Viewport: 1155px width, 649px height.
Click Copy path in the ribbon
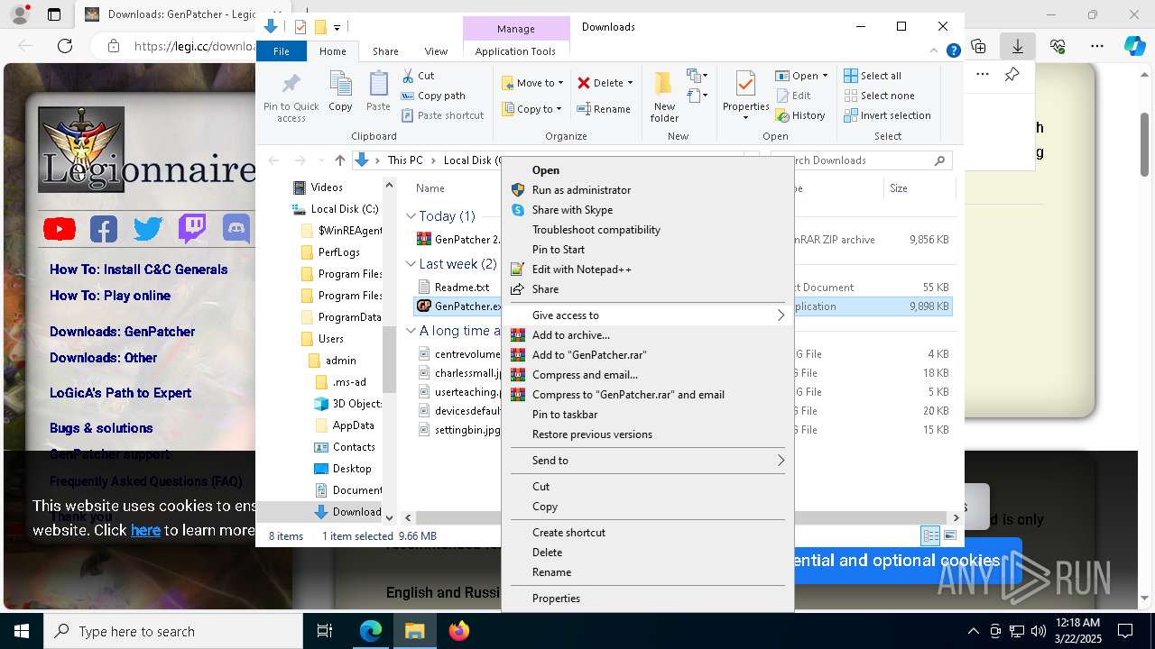tap(433, 96)
